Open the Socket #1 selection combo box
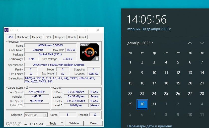 36,115
